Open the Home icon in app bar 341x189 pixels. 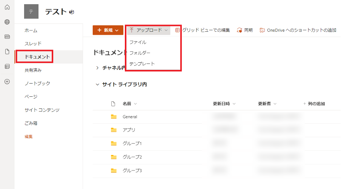(x=7, y=7)
